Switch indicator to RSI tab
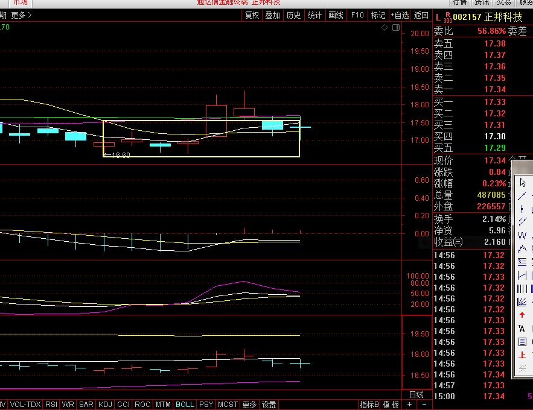The image size is (533, 410). 51,405
